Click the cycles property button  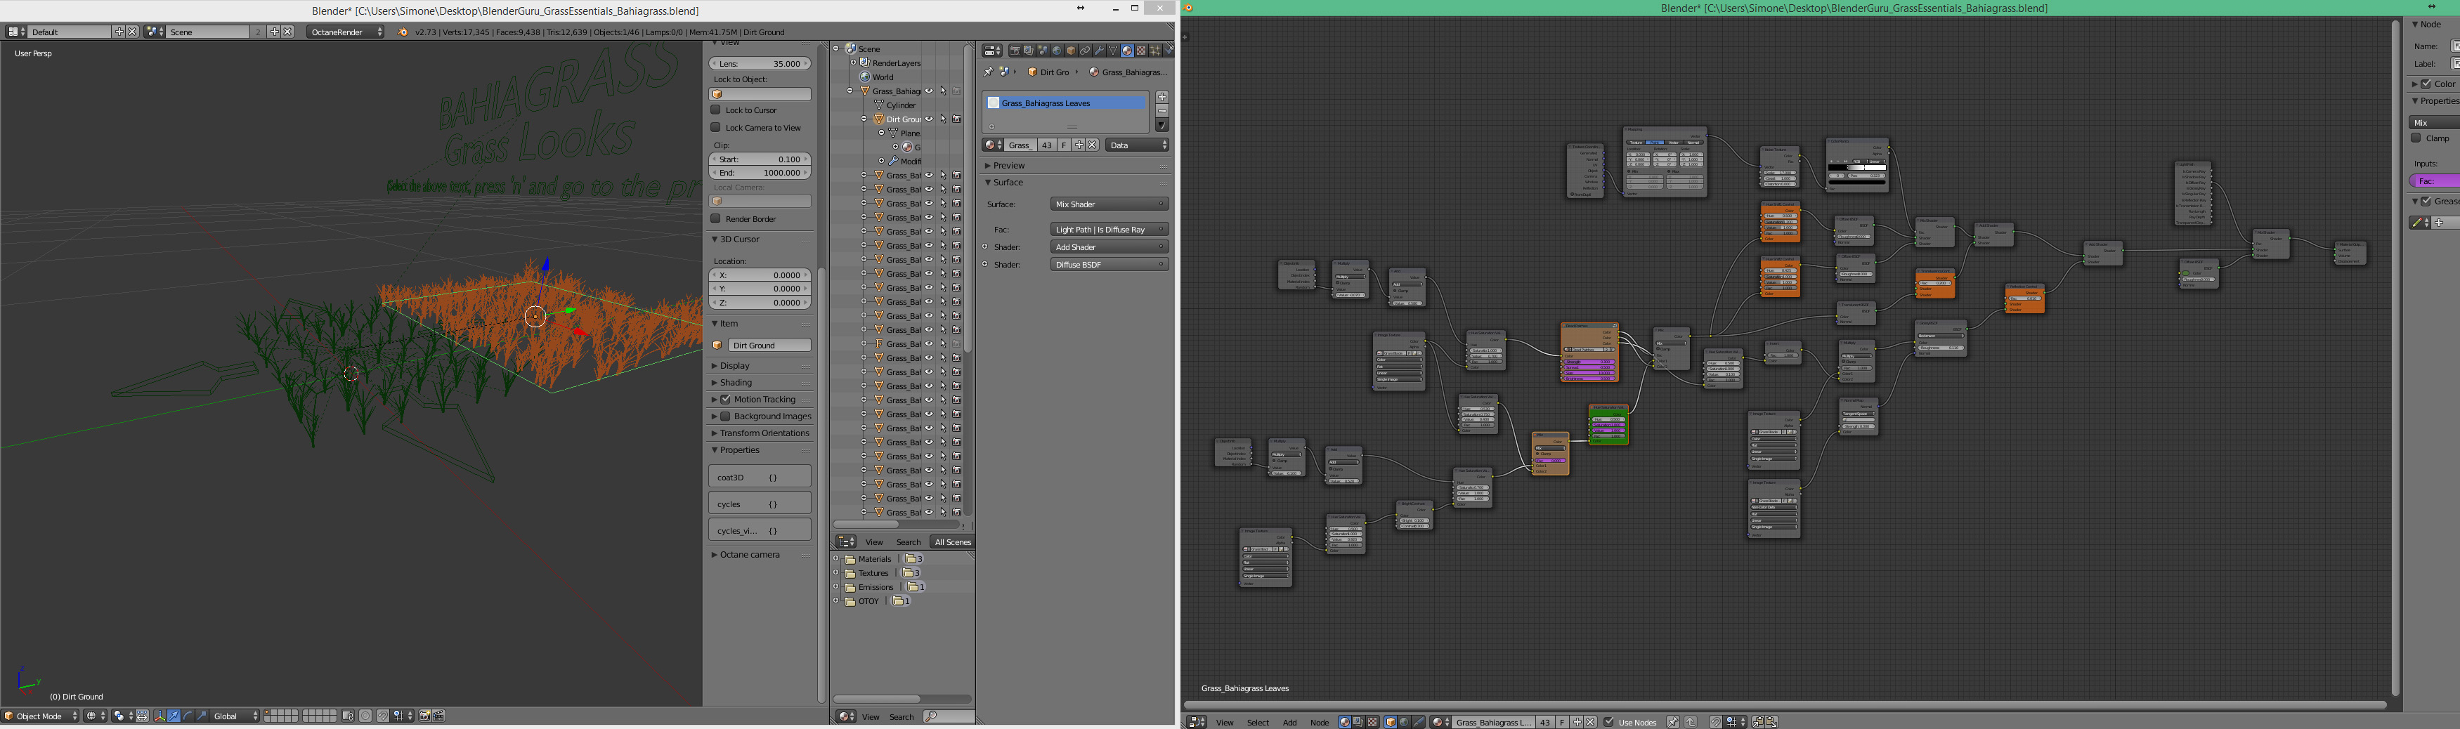[x=760, y=504]
